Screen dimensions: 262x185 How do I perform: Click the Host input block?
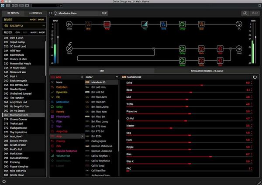[x=69, y=24]
